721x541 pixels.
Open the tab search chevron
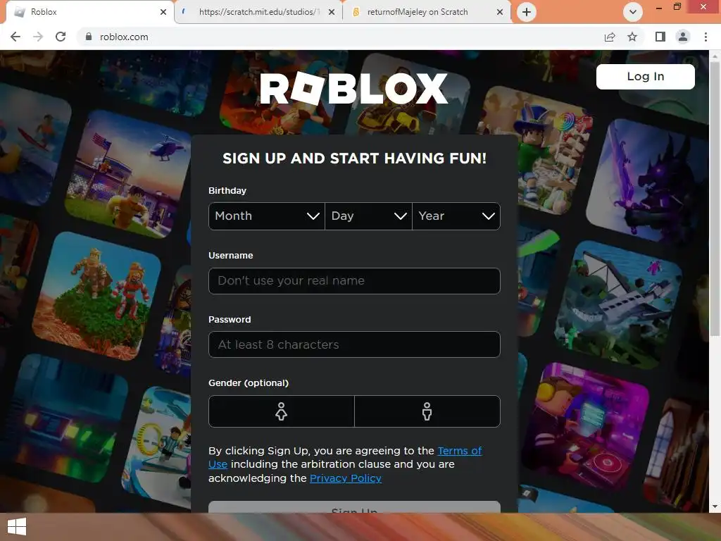pyautogui.click(x=633, y=12)
